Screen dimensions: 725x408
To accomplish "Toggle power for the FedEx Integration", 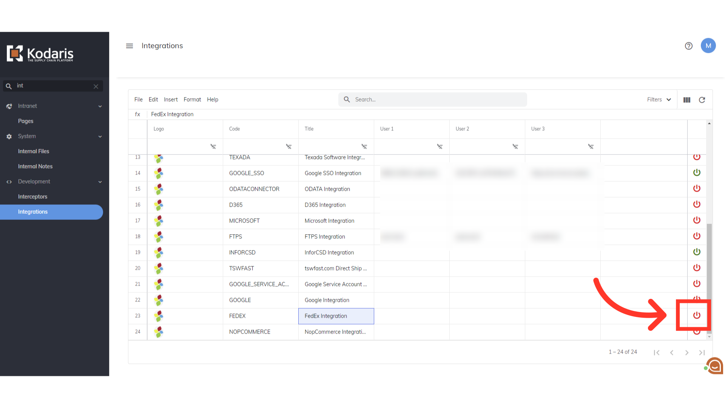I will pos(697,315).
